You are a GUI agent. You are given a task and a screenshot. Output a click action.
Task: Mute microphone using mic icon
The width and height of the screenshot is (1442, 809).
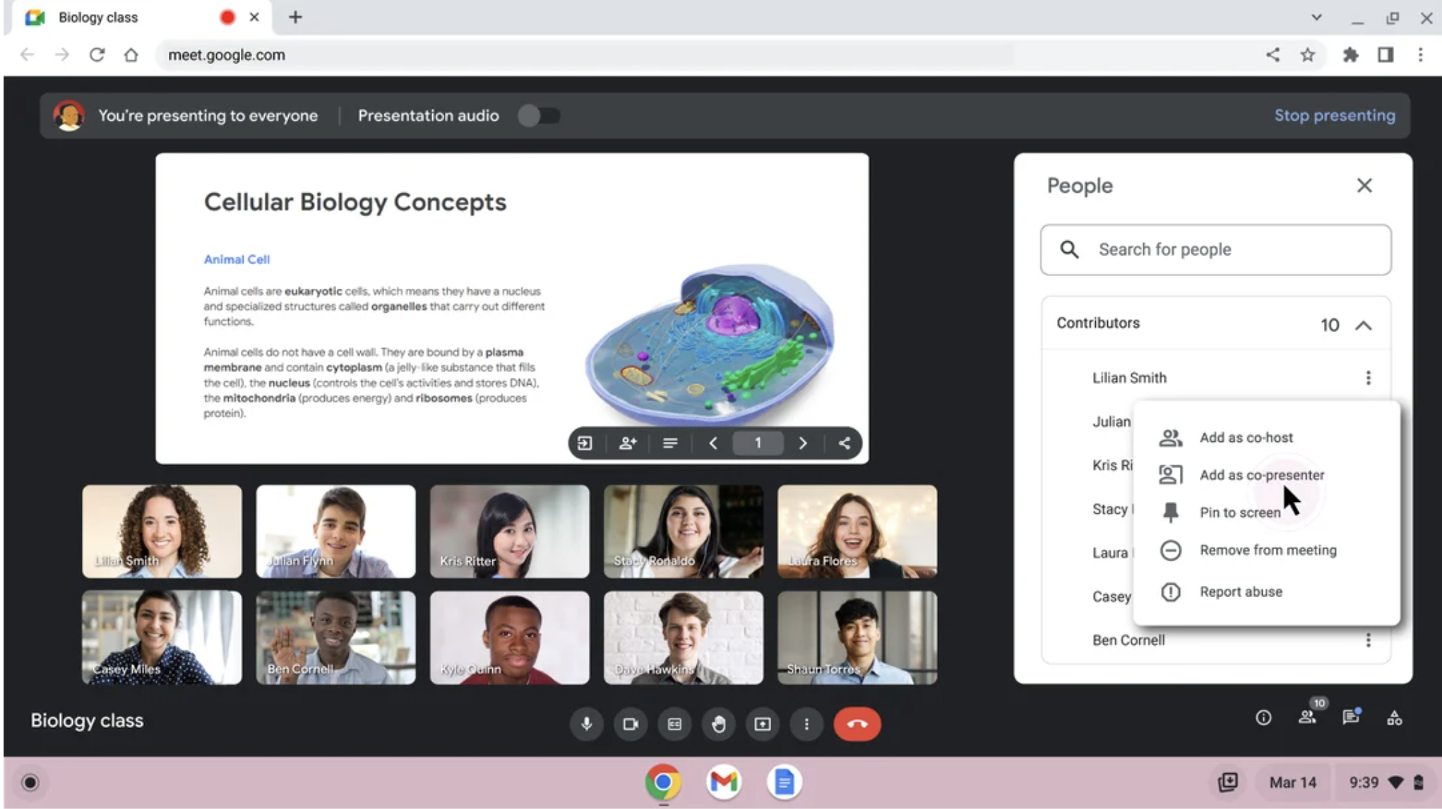(x=584, y=724)
